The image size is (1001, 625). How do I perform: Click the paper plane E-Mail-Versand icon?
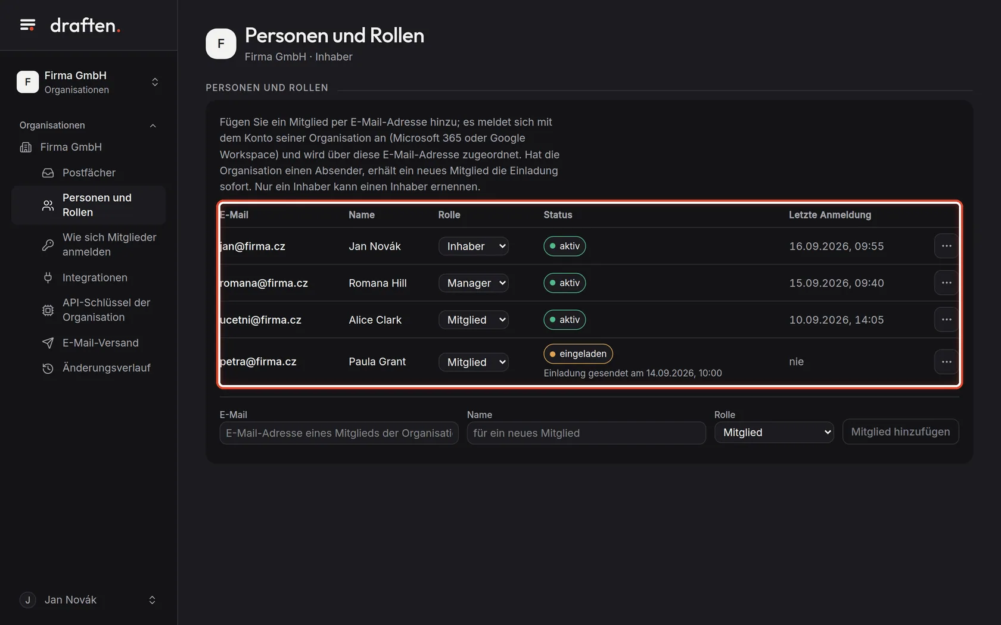(x=48, y=343)
